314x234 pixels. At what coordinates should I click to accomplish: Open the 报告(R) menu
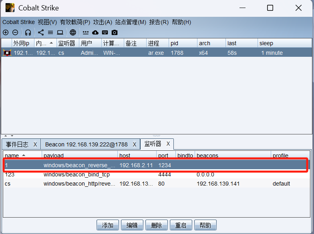click(159, 22)
